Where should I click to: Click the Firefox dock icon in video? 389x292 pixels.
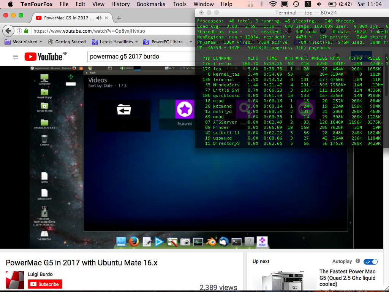(134, 241)
